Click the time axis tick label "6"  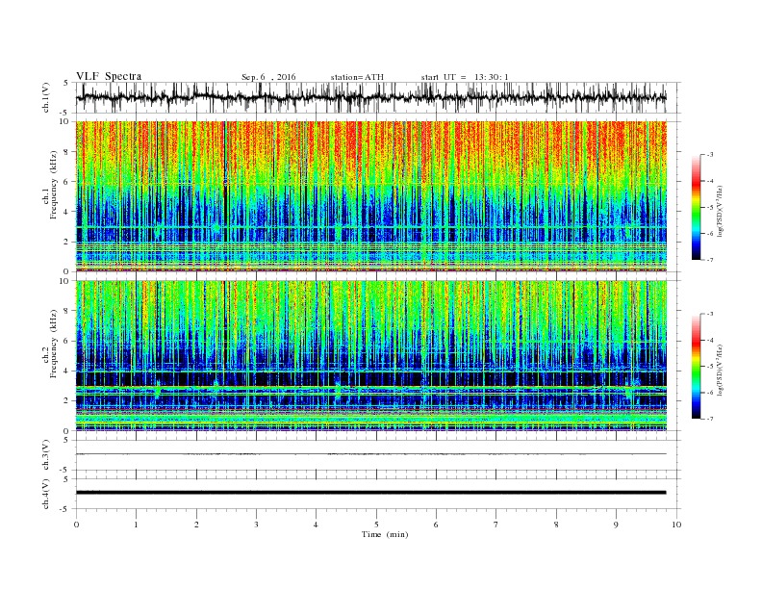tap(436, 525)
